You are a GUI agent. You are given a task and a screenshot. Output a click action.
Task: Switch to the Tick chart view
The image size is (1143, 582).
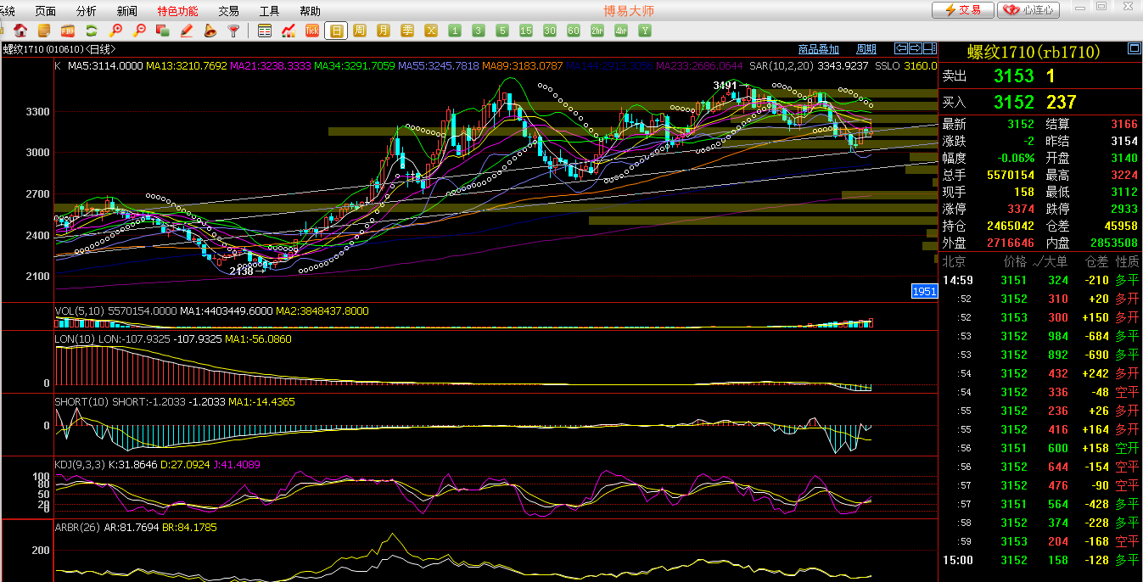312,31
